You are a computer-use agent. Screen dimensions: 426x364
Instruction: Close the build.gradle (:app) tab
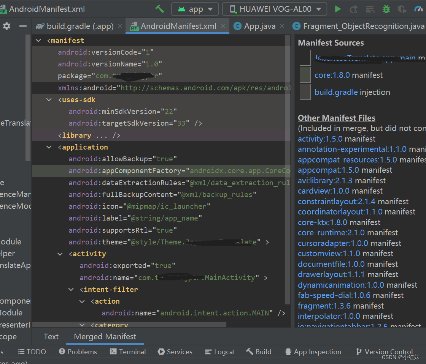pyautogui.click(x=120, y=26)
